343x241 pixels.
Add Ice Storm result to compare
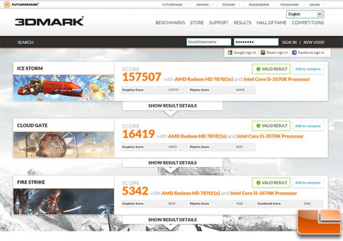coord(308,69)
